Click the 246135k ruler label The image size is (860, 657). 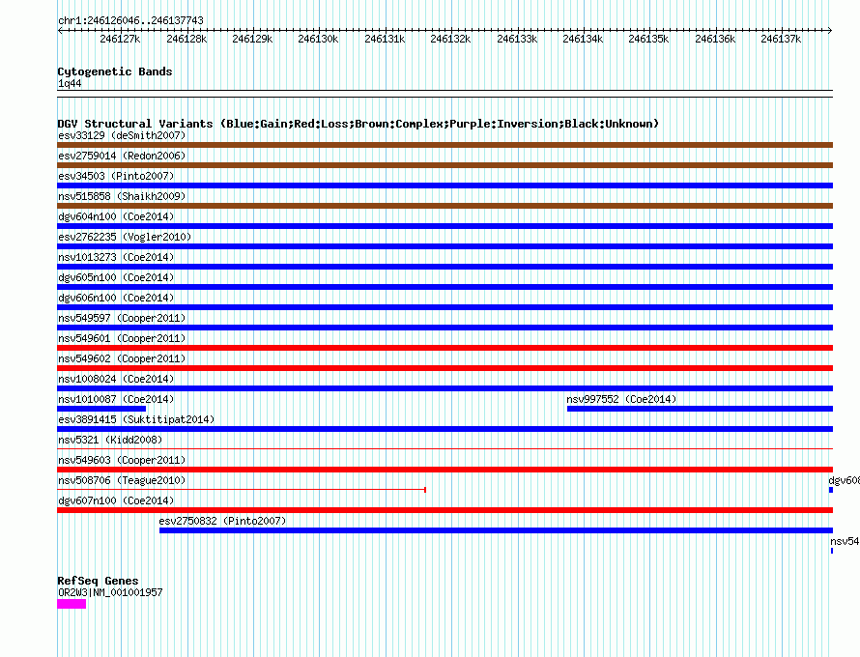[648, 39]
